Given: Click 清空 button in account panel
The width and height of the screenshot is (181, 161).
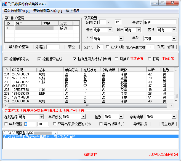Looking at the screenshot, I should [x=71, y=47].
